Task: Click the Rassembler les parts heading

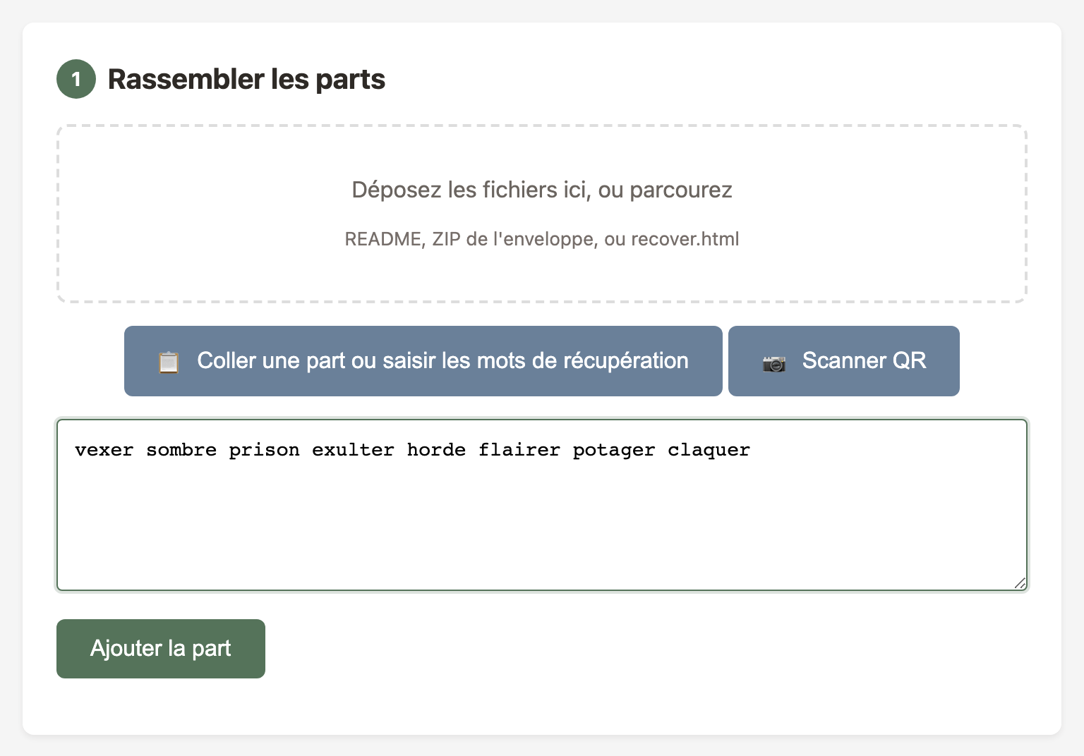Action: point(246,79)
